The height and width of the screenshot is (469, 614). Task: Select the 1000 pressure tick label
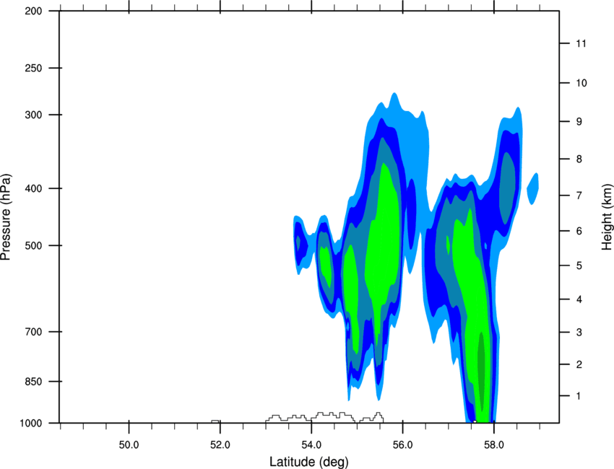tap(31, 424)
